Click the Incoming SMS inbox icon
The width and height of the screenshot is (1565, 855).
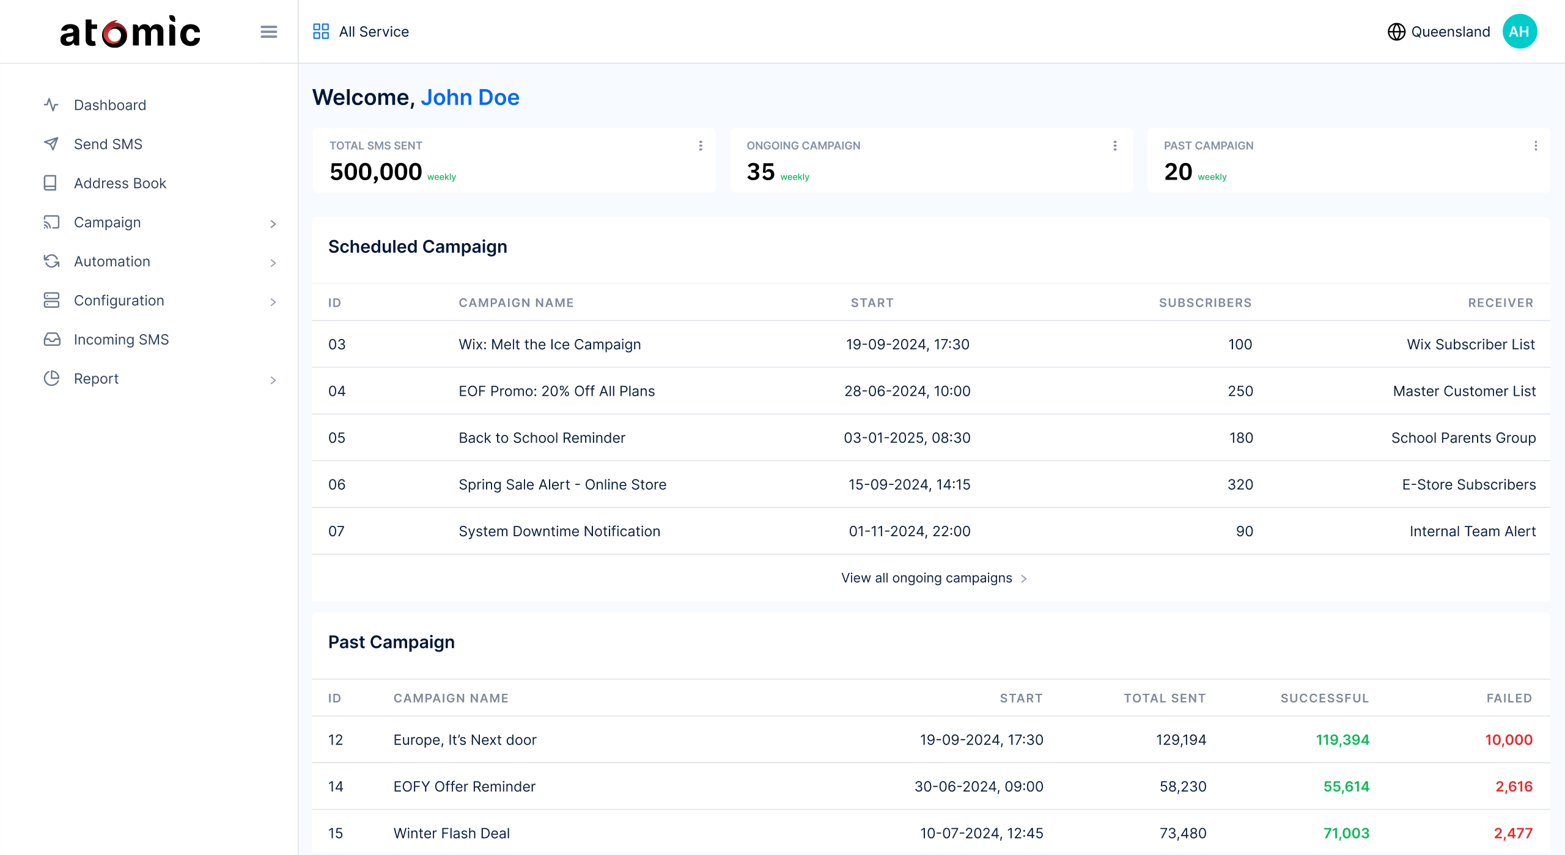pyautogui.click(x=52, y=340)
